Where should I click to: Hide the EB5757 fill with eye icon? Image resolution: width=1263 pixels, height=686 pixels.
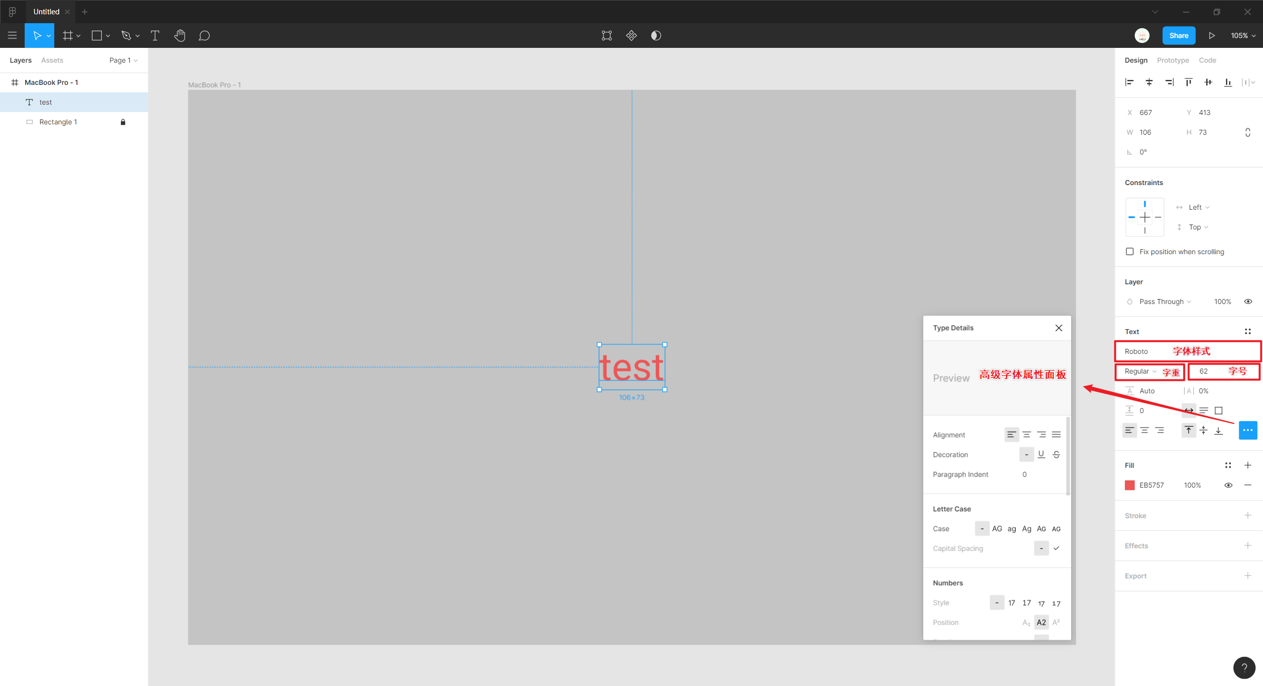(1228, 485)
